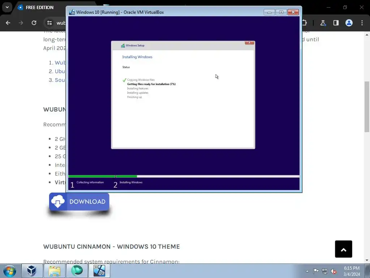
Task: Open the taskbar clock showing 6:15 PM
Action: (352, 271)
